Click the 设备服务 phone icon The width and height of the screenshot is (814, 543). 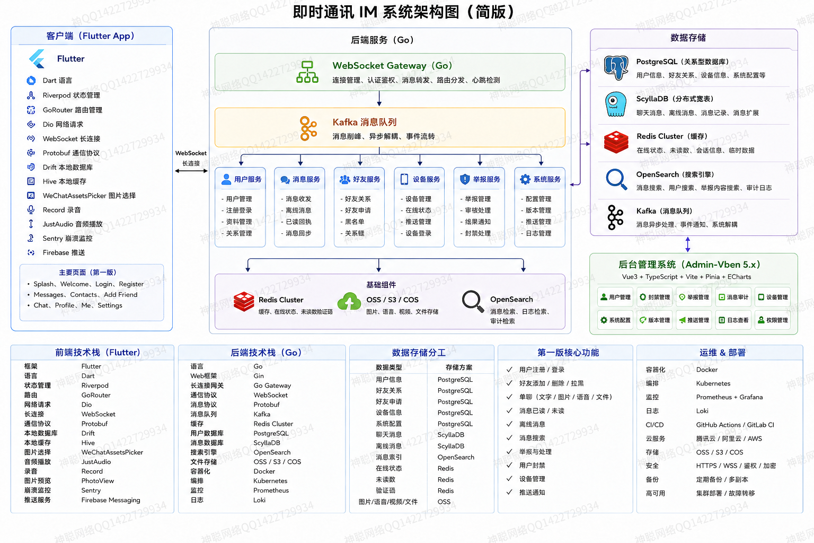(x=404, y=179)
